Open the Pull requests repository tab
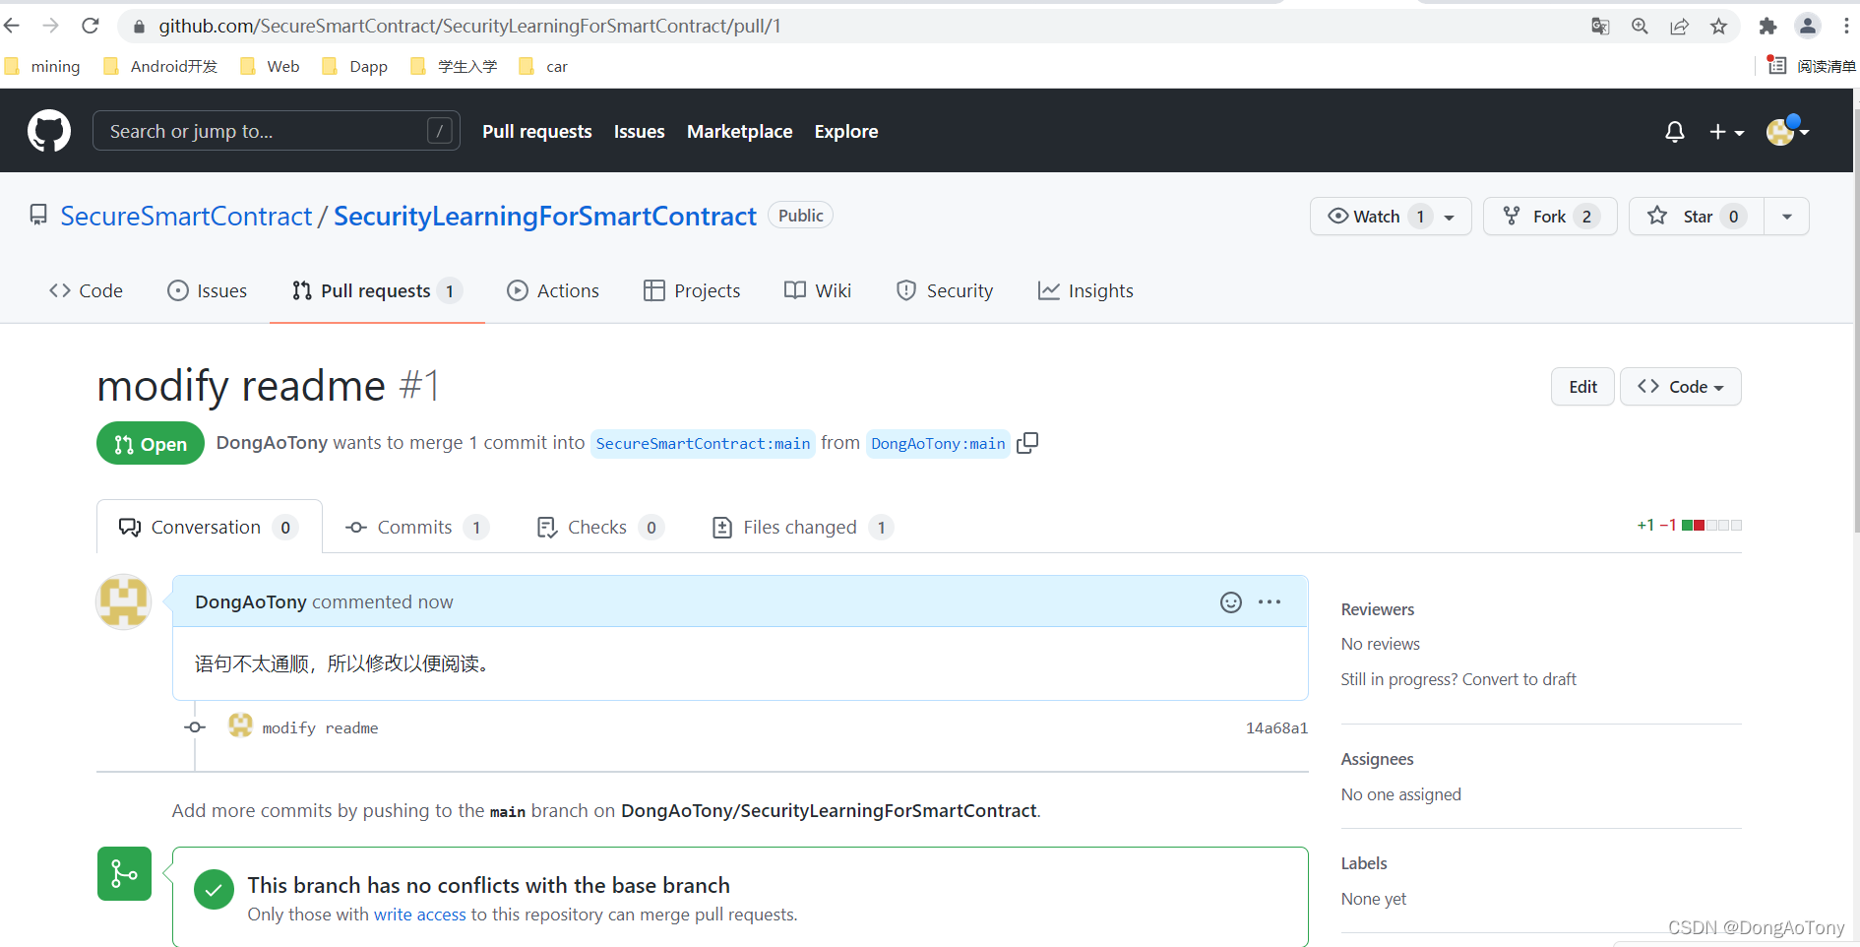 coord(377,290)
